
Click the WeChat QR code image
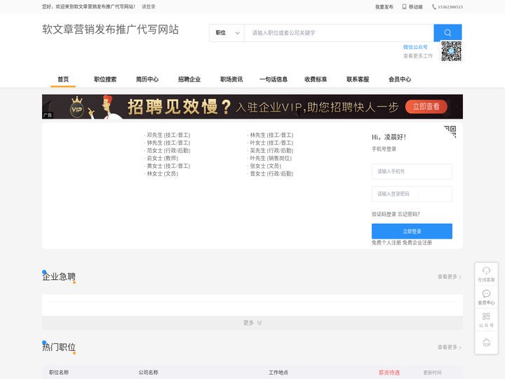coord(451,51)
